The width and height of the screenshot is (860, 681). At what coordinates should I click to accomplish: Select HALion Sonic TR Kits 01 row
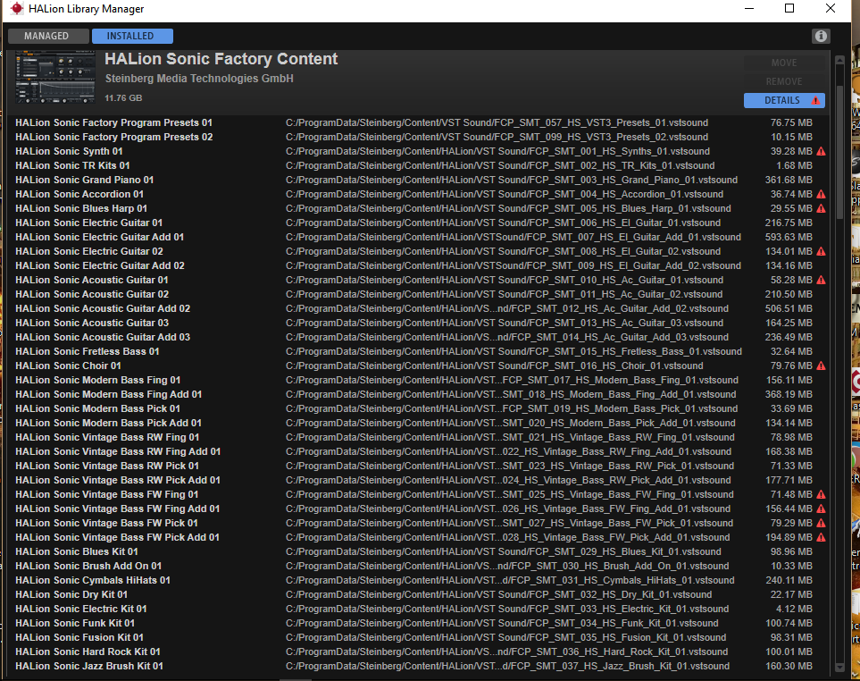[x=419, y=165]
